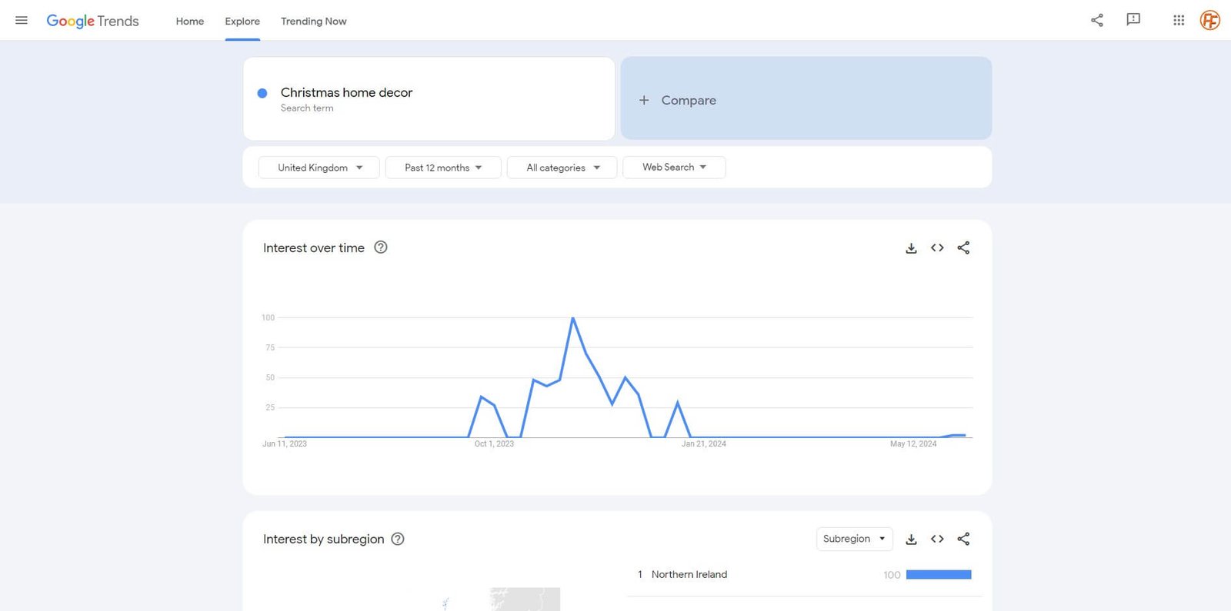
Task: Share this Trends page from header
Action: (1097, 20)
